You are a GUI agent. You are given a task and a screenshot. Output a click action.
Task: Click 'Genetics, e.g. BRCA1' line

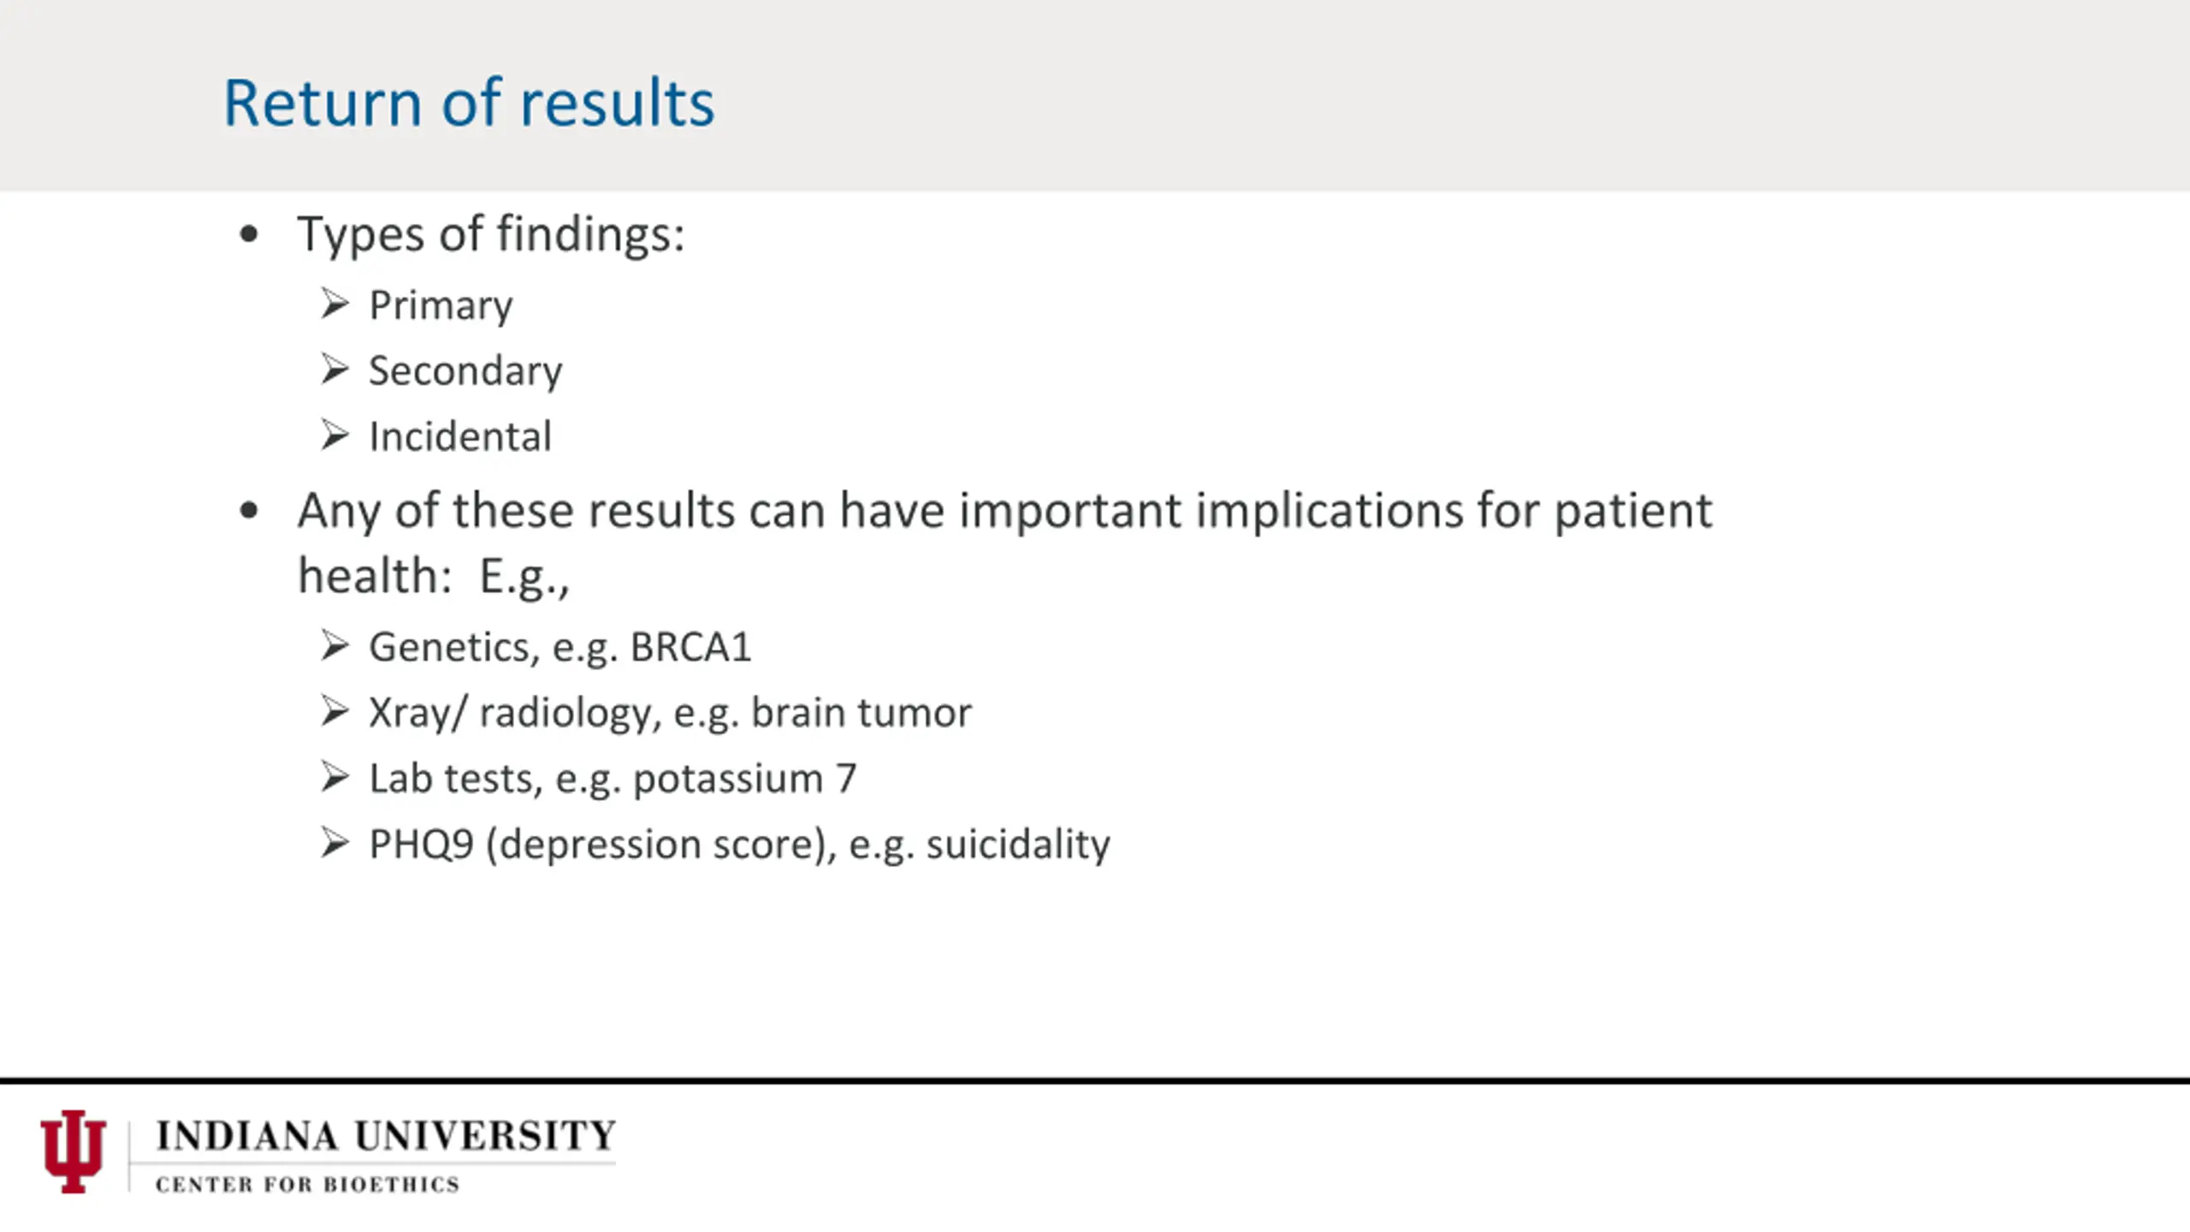[x=560, y=648]
